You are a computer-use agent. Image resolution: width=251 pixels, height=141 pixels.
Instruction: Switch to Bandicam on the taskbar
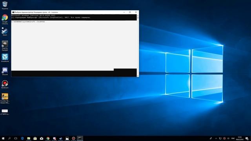point(73,138)
